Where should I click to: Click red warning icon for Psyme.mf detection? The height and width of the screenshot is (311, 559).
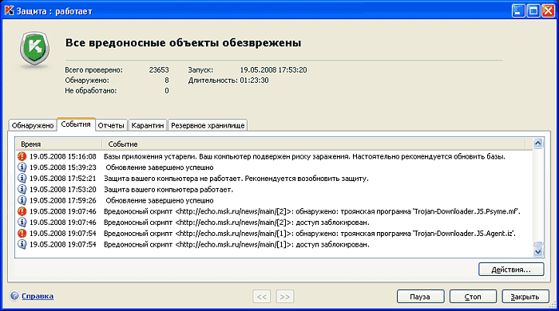coord(22,211)
